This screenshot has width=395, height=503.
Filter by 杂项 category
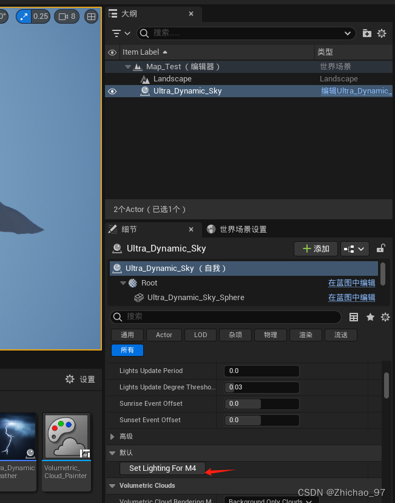tap(235, 335)
